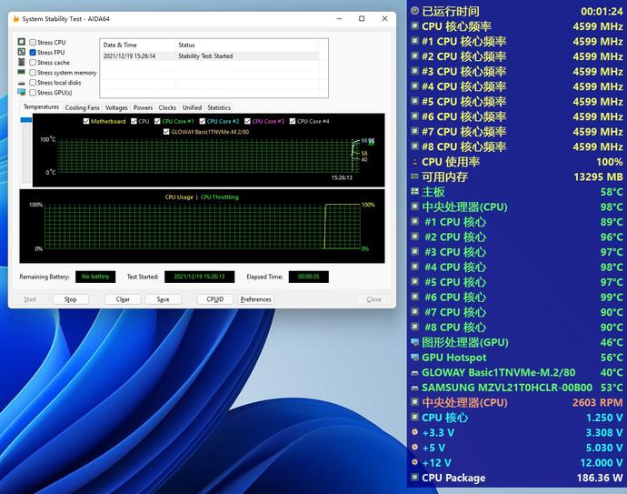Click the Elapsed Time value 00:00:35

click(x=309, y=277)
